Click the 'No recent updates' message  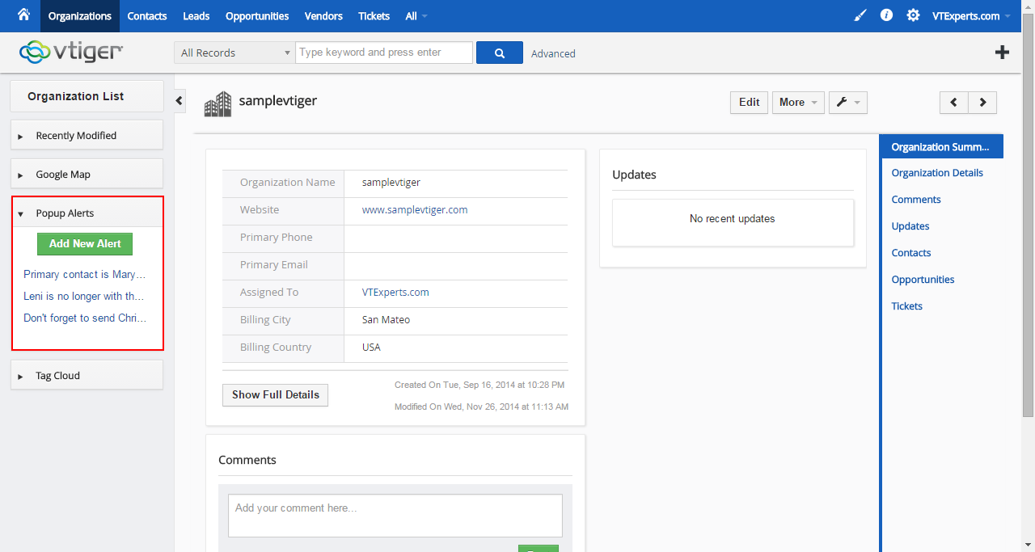point(733,219)
